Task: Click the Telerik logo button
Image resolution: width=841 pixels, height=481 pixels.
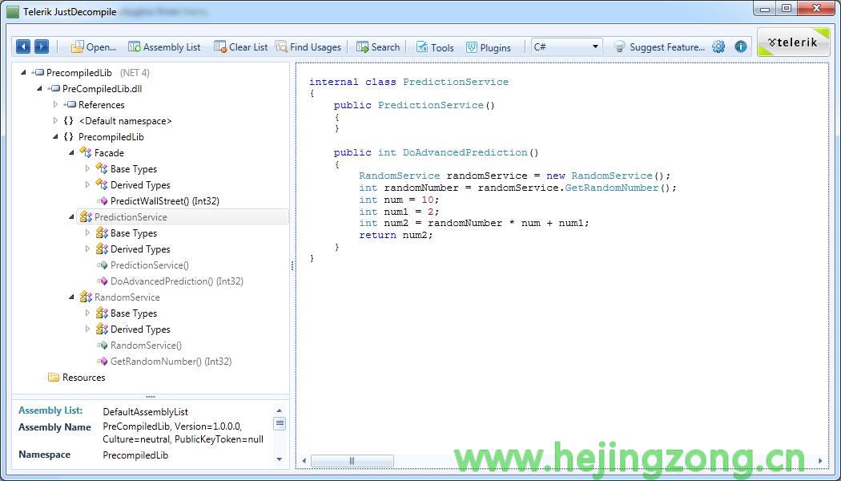Action: [x=782, y=43]
